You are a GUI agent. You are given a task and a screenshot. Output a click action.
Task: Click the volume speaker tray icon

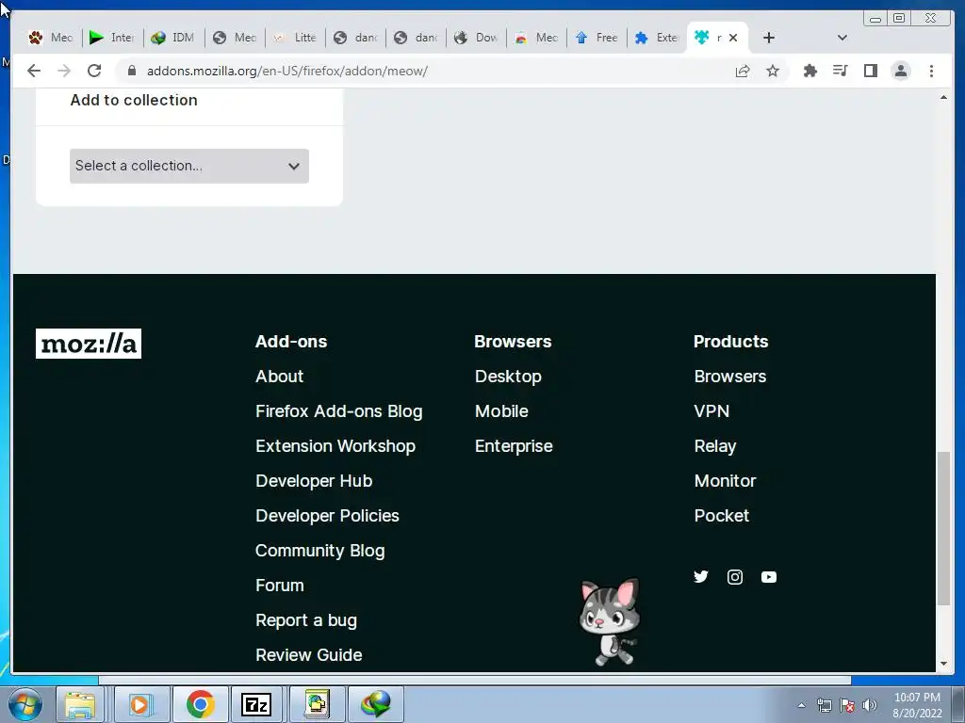click(870, 705)
